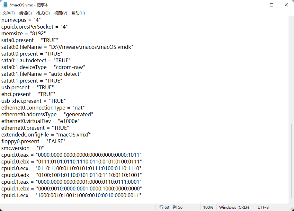Click the ethernet0.virtualDev e1000e line
Image resolution: width=294 pixels, height=211 pixels.
(40, 121)
